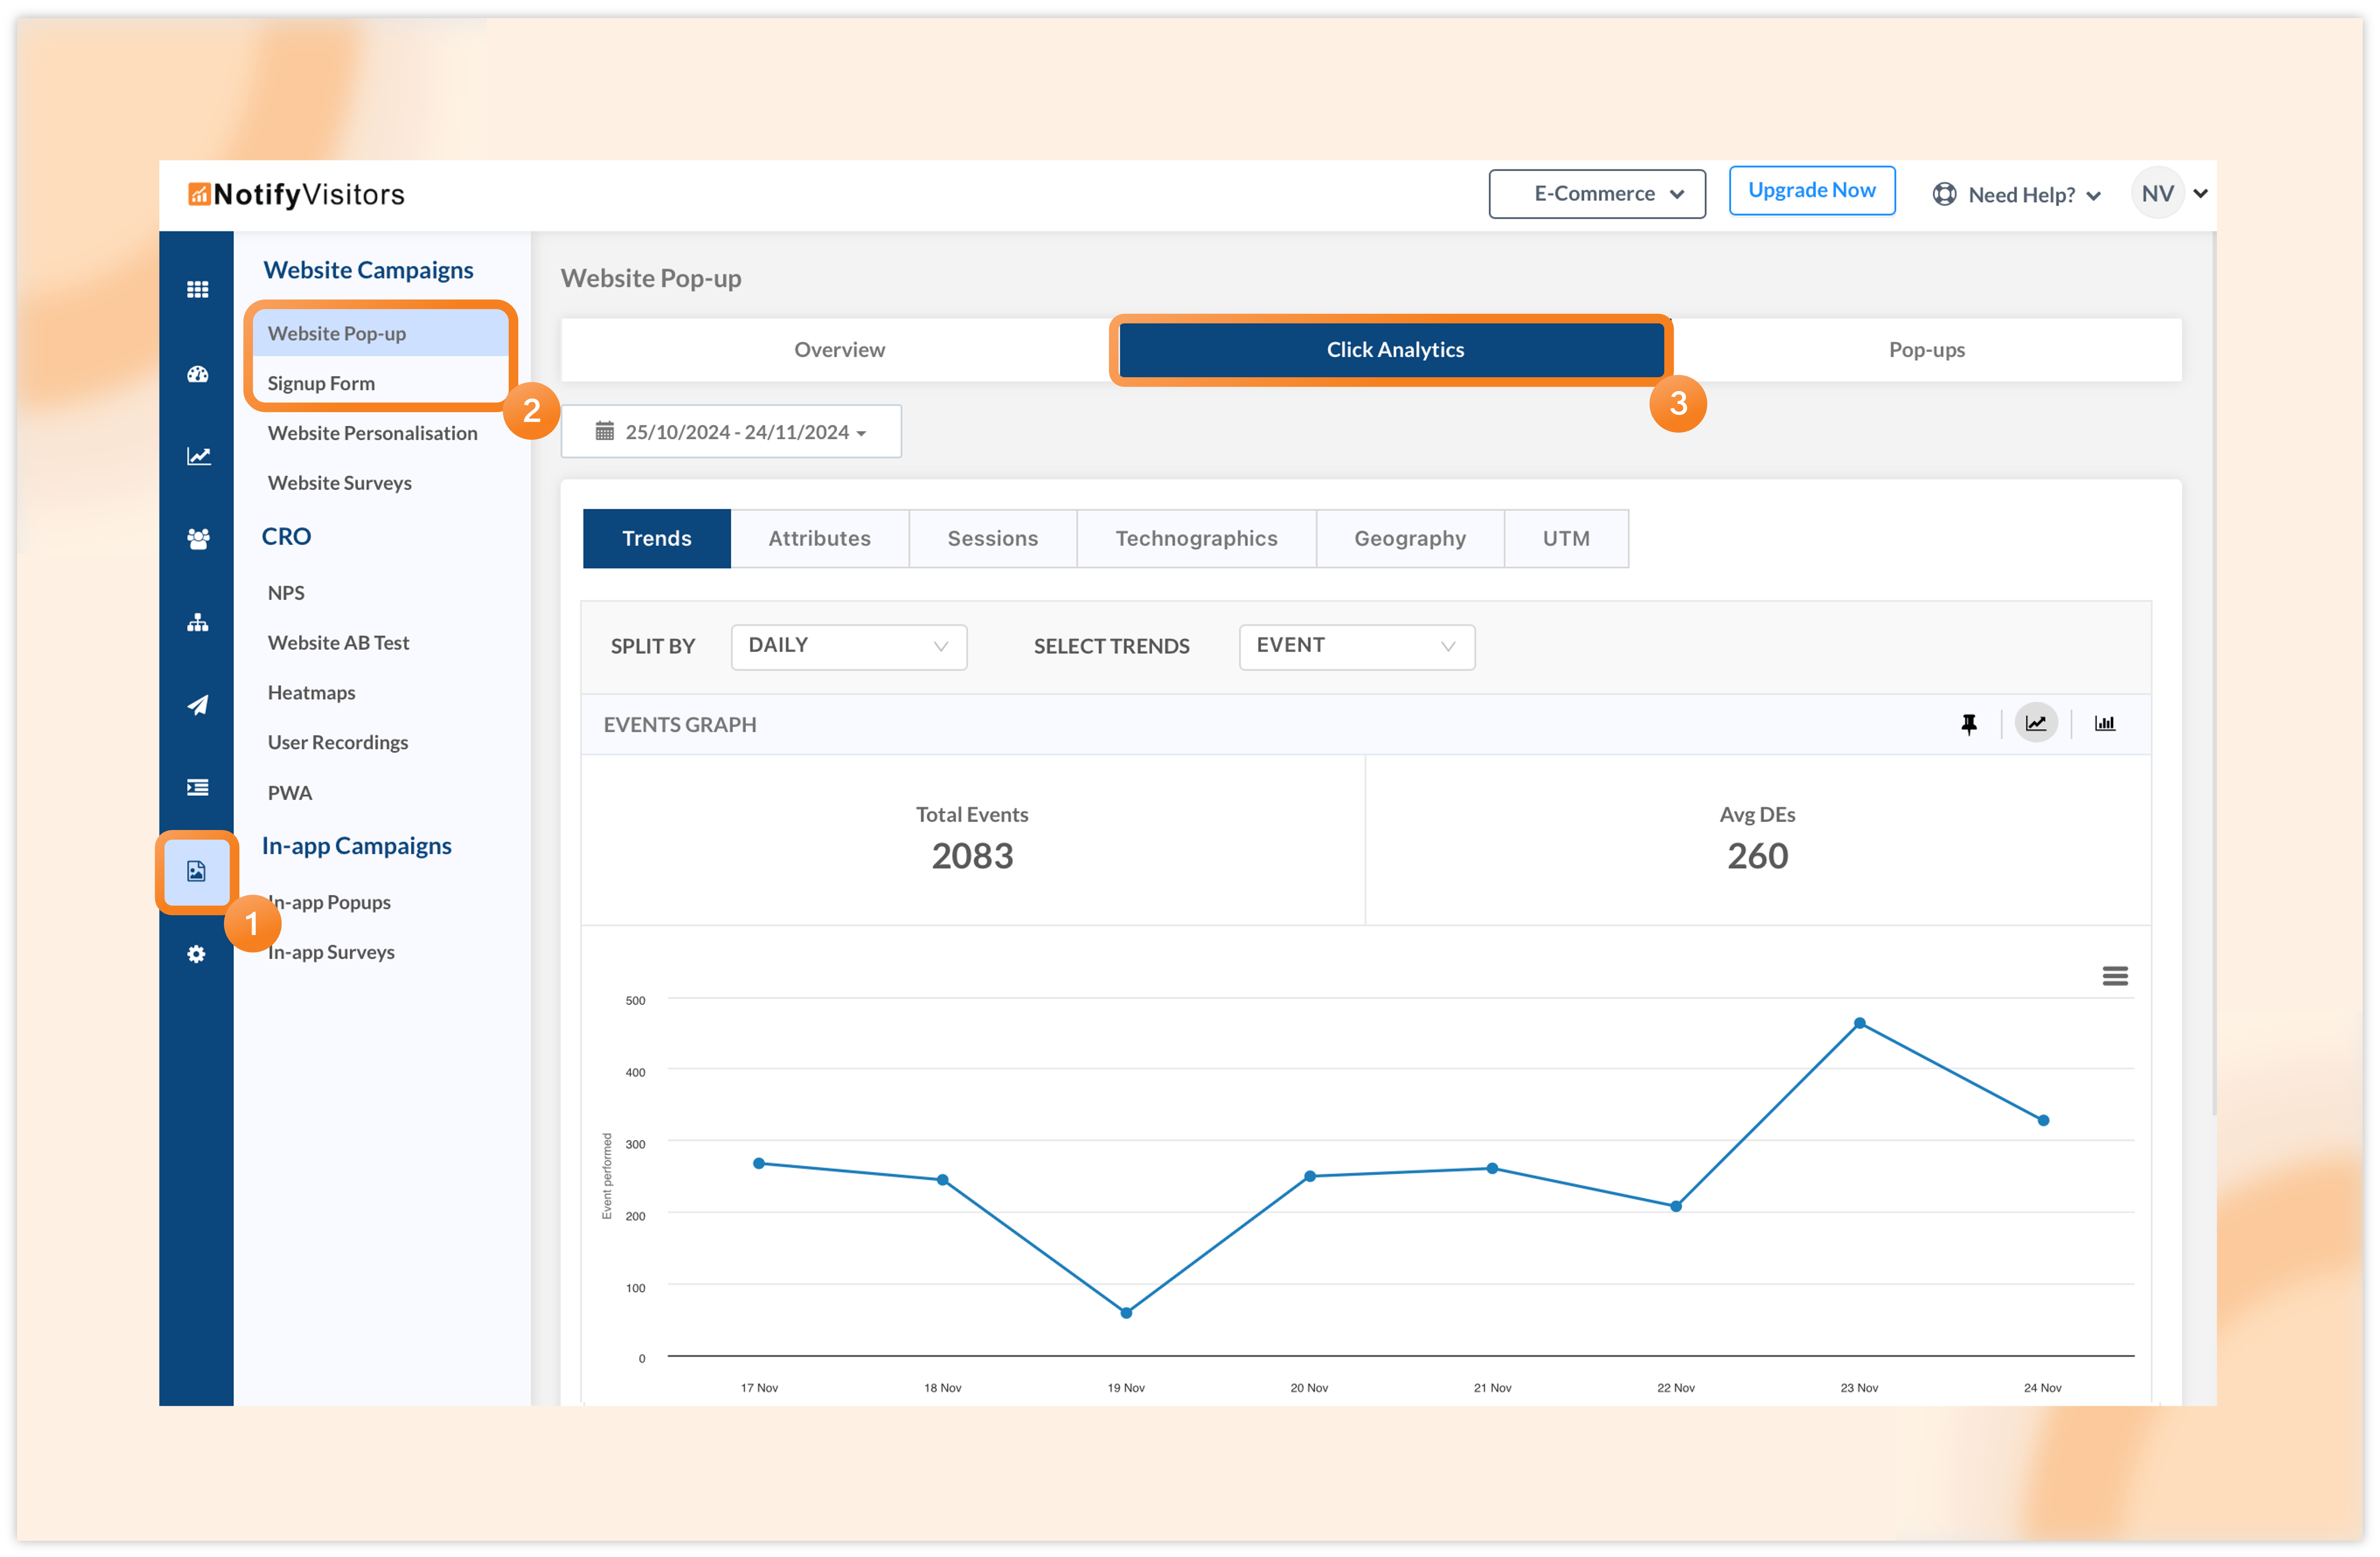Viewport: 2380px width, 1557px height.
Task: Open the SPLIT BY Daily dropdown
Action: [x=848, y=647]
